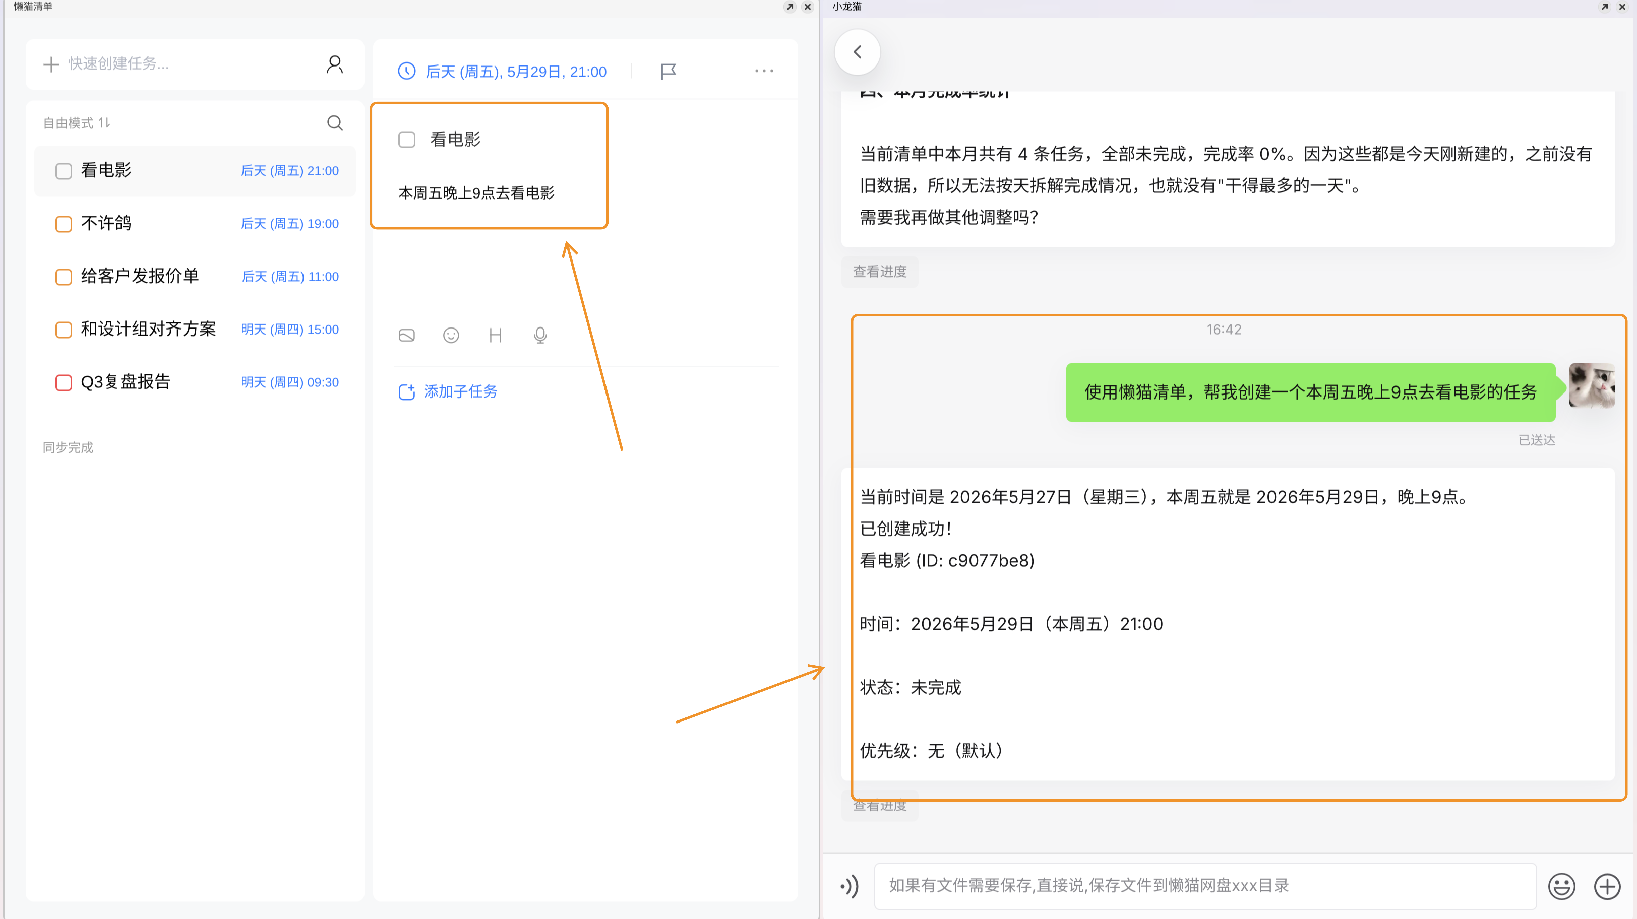Go back with the chat back arrow
Screen dimensions: 1637x919
(857, 52)
